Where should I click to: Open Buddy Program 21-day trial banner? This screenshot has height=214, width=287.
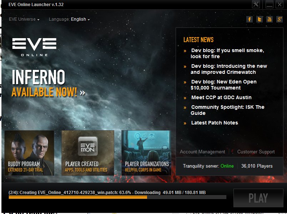tap(29, 153)
